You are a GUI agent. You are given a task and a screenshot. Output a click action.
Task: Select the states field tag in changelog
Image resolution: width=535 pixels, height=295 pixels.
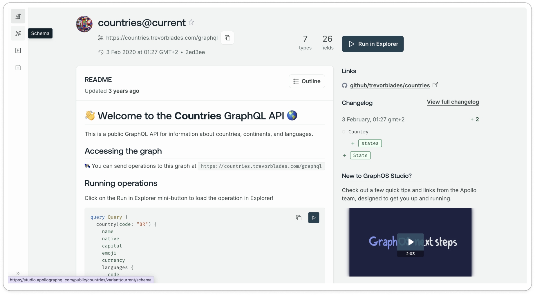[370, 143]
